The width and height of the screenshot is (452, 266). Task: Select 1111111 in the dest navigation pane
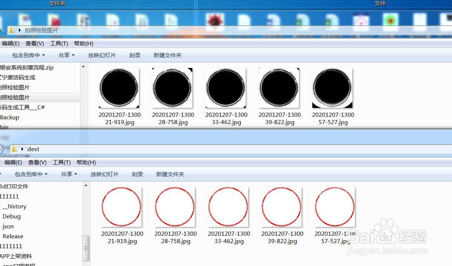coord(11,246)
